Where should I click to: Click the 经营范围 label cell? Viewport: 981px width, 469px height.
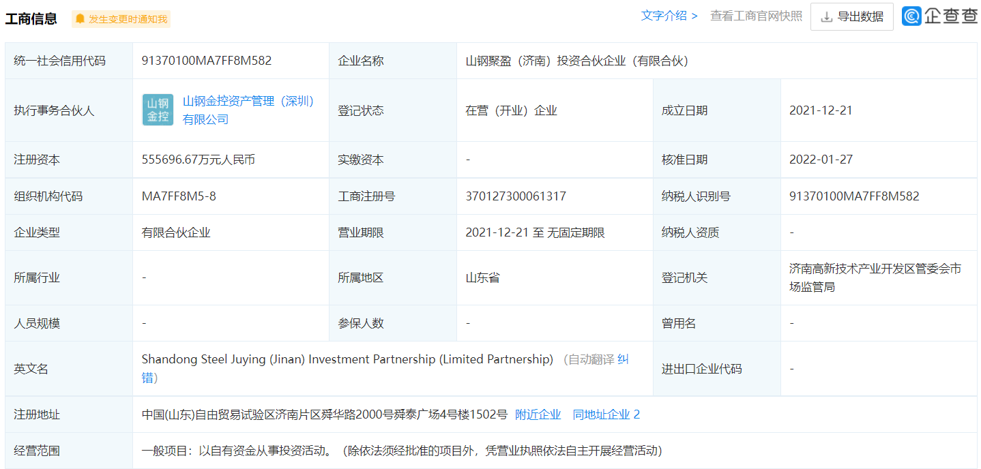pyautogui.click(x=69, y=451)
